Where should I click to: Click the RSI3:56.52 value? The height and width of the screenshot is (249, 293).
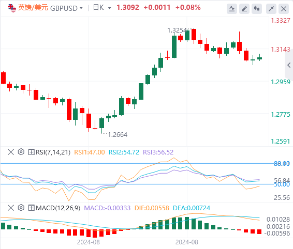(x=158, y=152)
